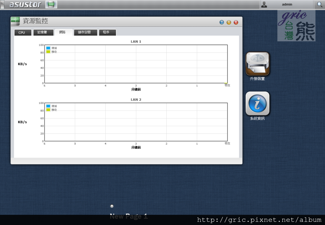Click the LAN 2 blue 傳送 legend swatch
The width and height of the screenshot is (325, 225).
point(48,106)
